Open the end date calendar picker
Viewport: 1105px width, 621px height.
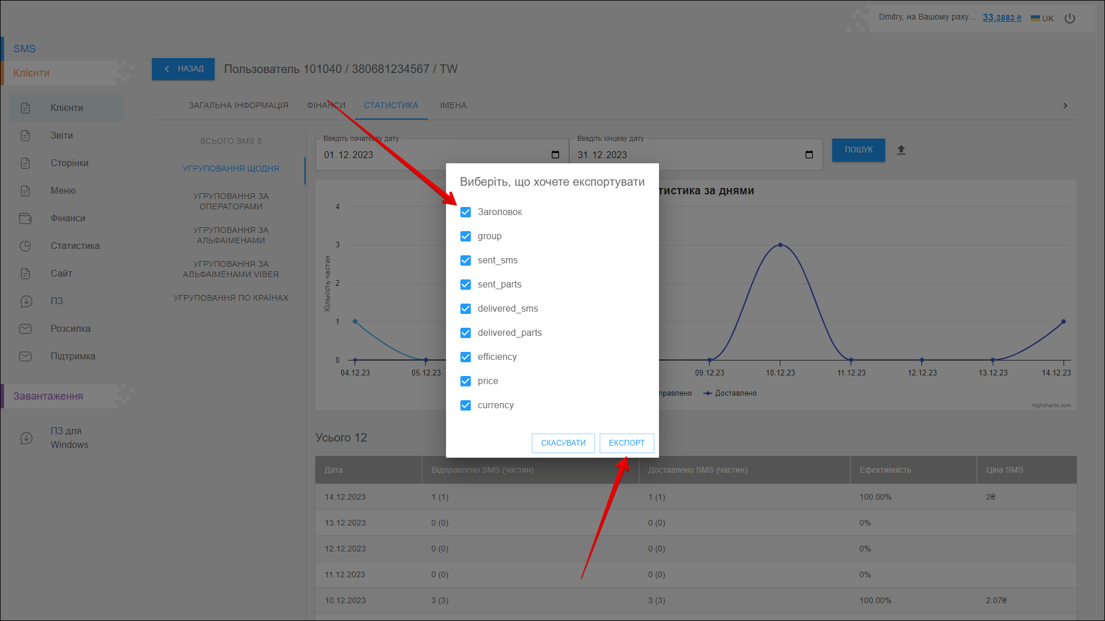point(809,155)
